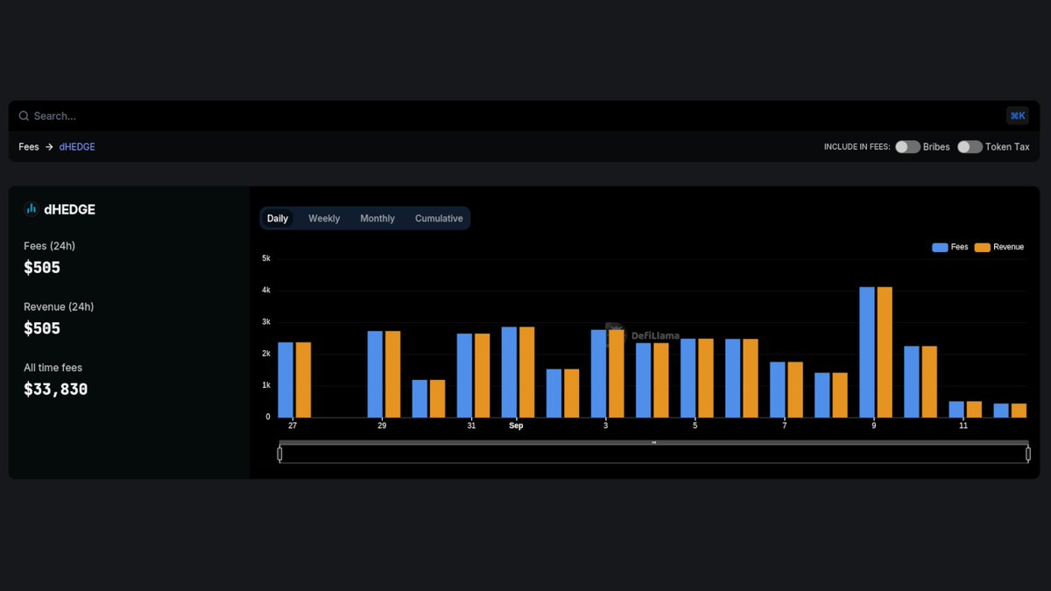Screen dimensions: 1051x591
Task: Grab the right handle of range slider
Action: pyautogui.click(x=1028, y=454)
